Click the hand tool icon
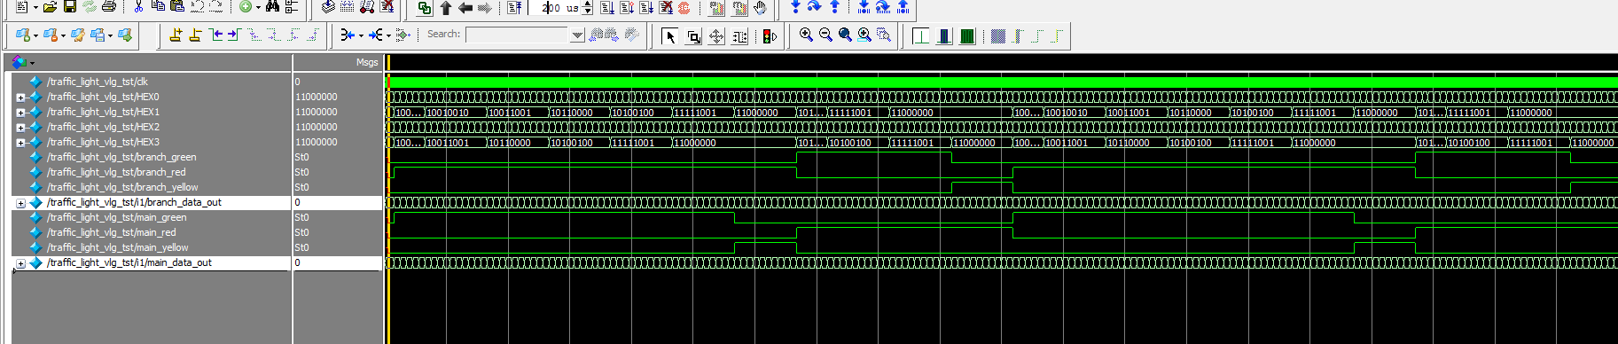 (760, 8)
